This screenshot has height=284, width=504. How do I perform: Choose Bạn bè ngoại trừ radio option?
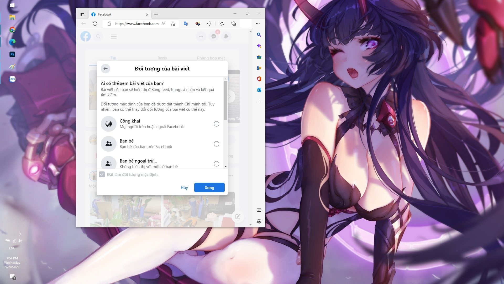[216, 164]
